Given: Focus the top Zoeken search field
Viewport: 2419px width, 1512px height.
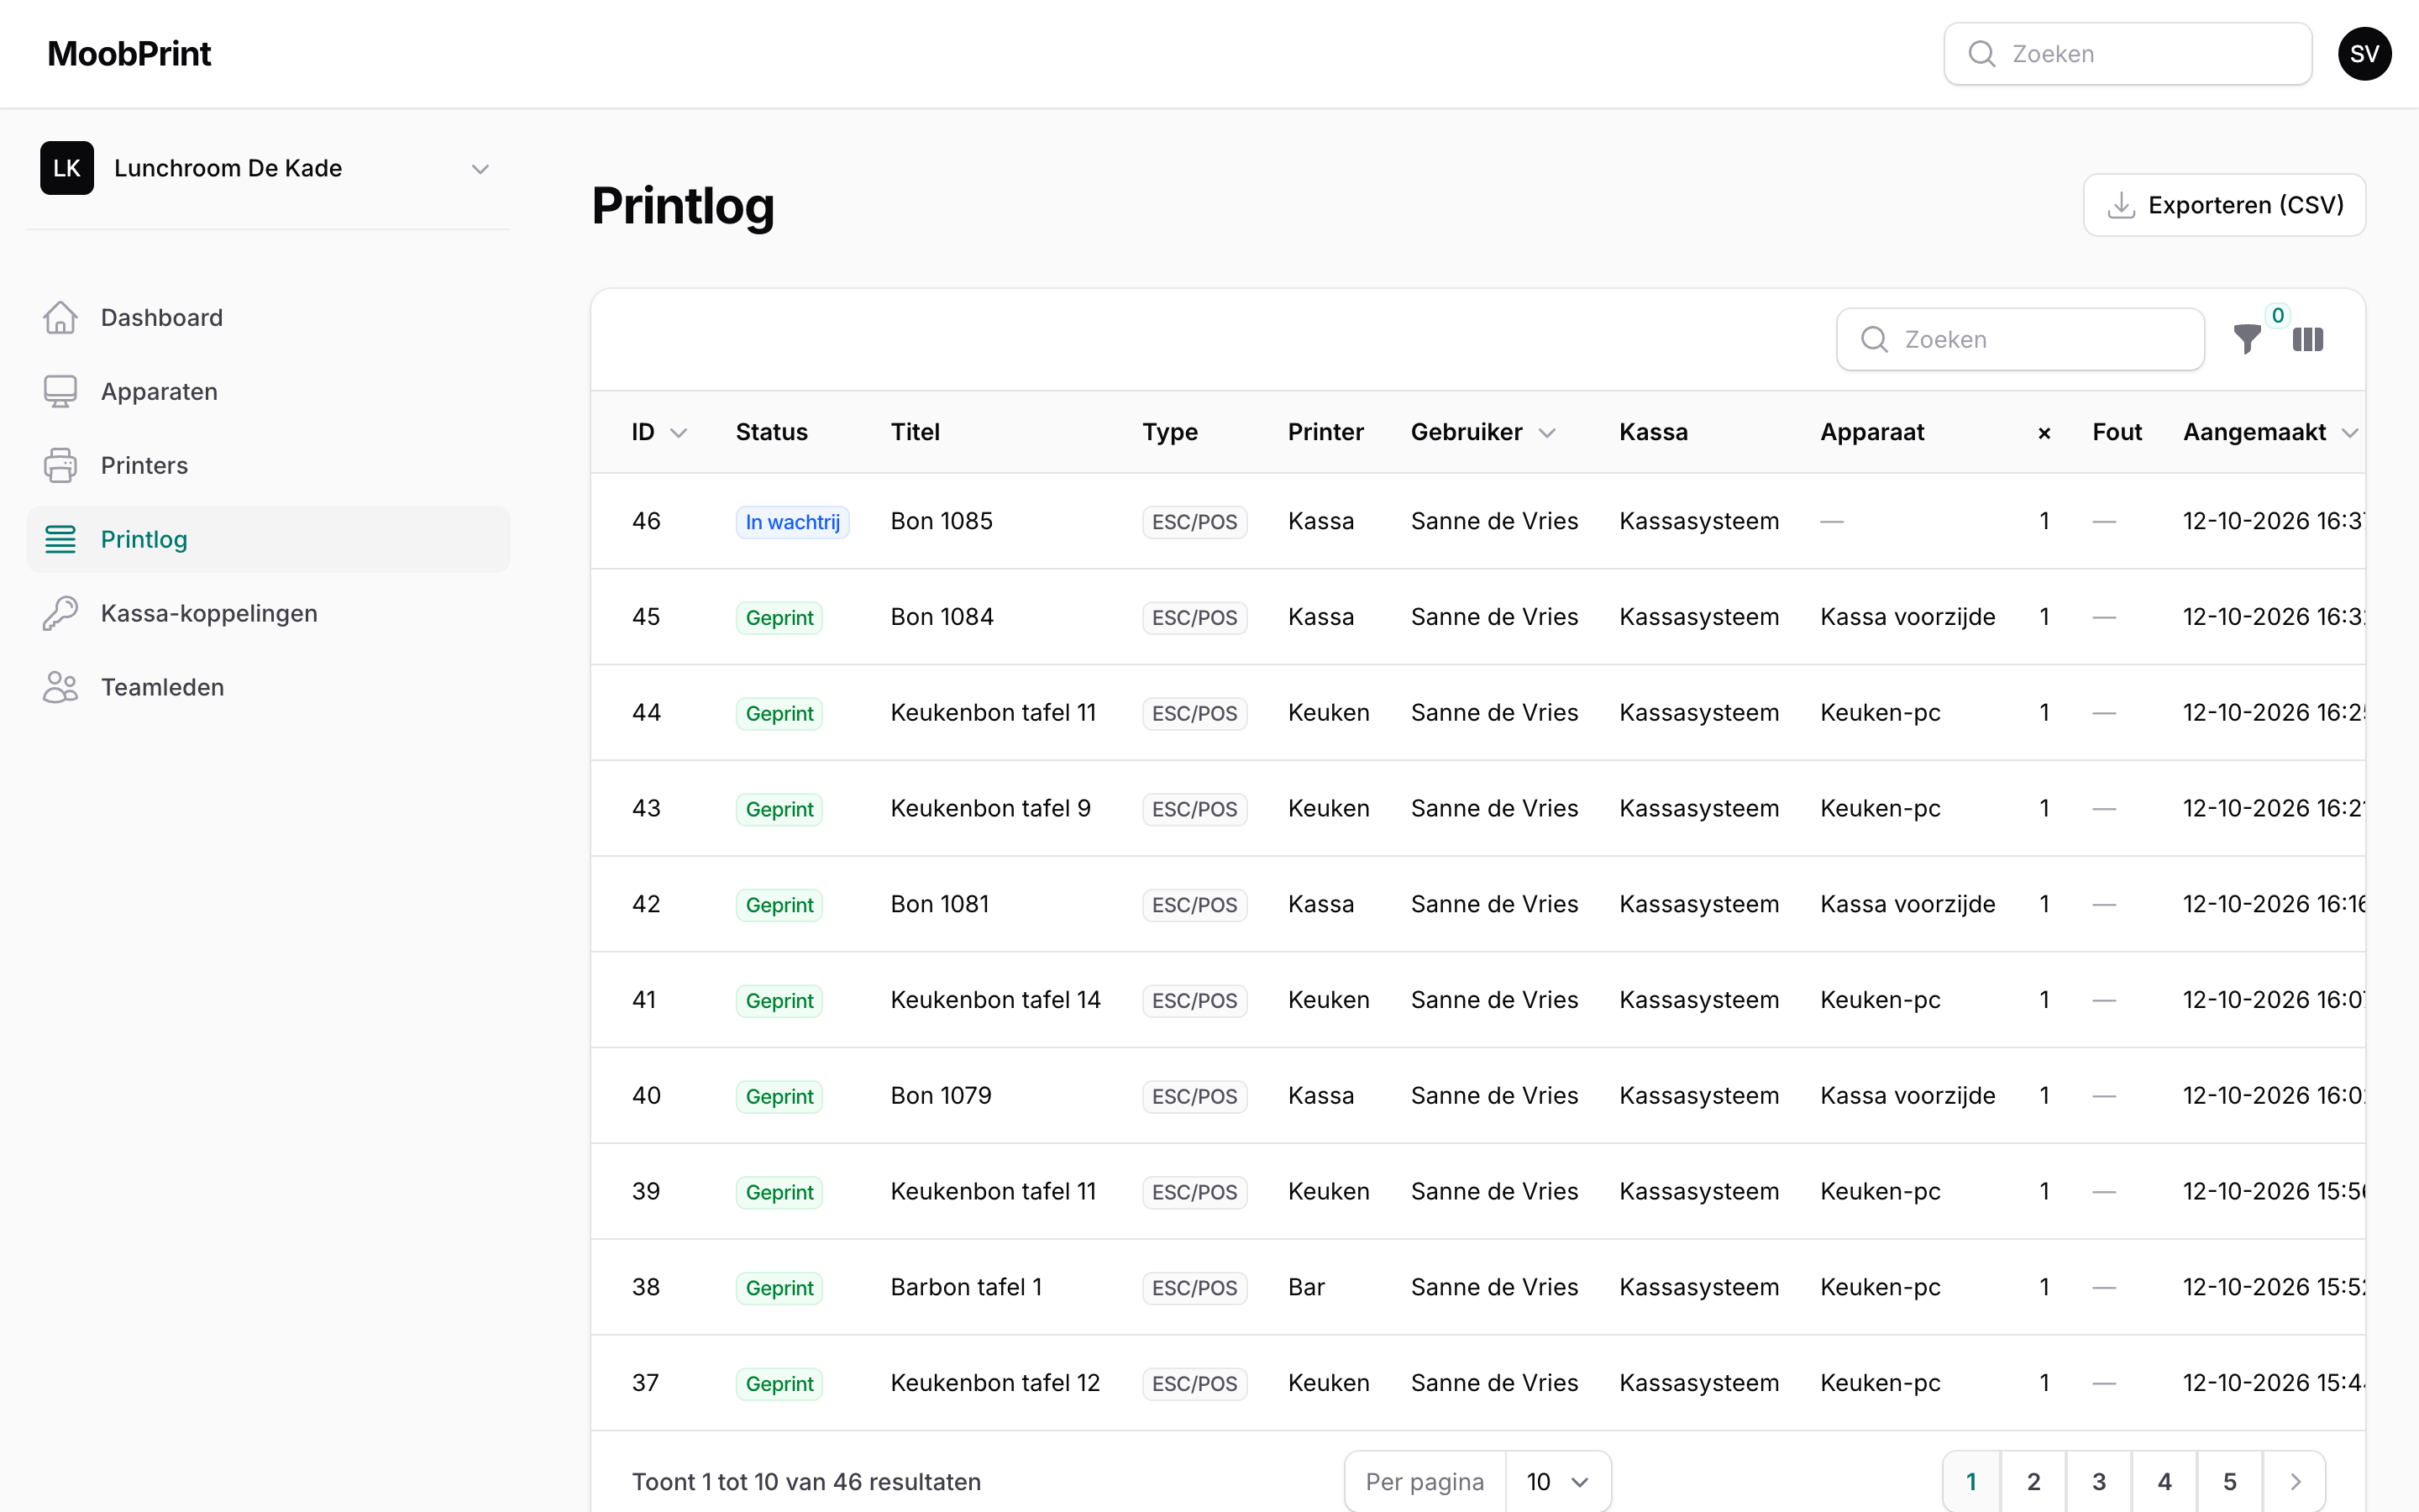Looking at the screenshot, I should click(2127, 54).
